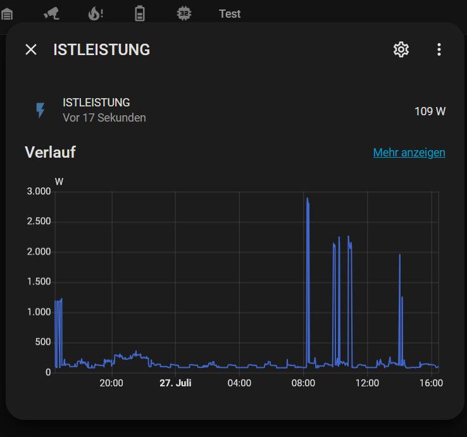
Task: Click the 27. Juli axis label
Action: click(x=175, y=383)
